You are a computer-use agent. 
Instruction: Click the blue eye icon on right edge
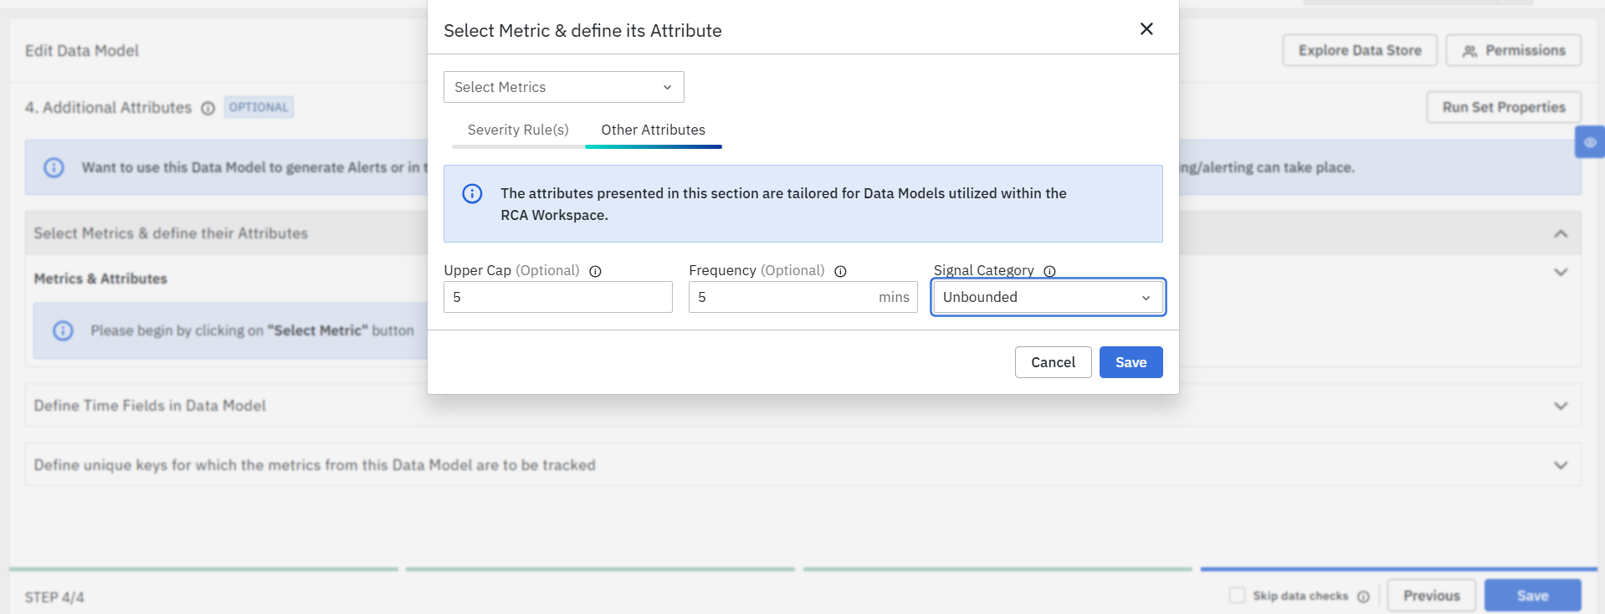pyautogui.click(x=1590, y=142)
